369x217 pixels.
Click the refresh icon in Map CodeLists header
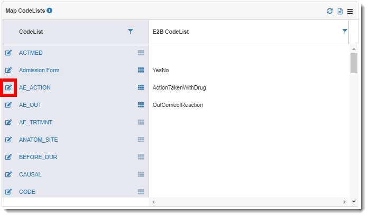tap(330, 11)
